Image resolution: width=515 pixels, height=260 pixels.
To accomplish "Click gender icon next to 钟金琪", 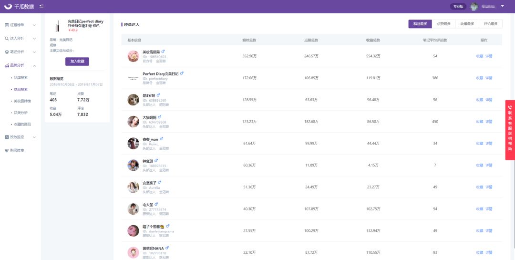I will click(156, 160).
